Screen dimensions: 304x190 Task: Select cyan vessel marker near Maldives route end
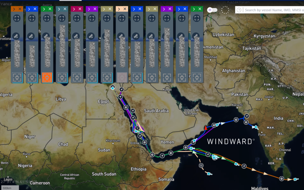(295, 179)
